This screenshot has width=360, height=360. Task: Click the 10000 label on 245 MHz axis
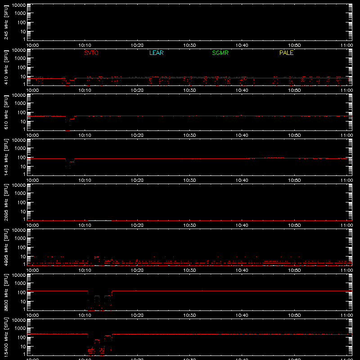click(19, 5)
